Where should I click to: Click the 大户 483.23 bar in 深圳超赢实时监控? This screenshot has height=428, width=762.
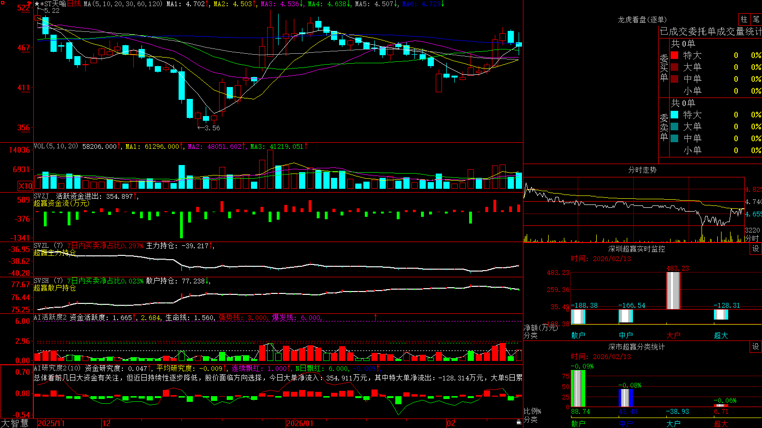[673, 291]
